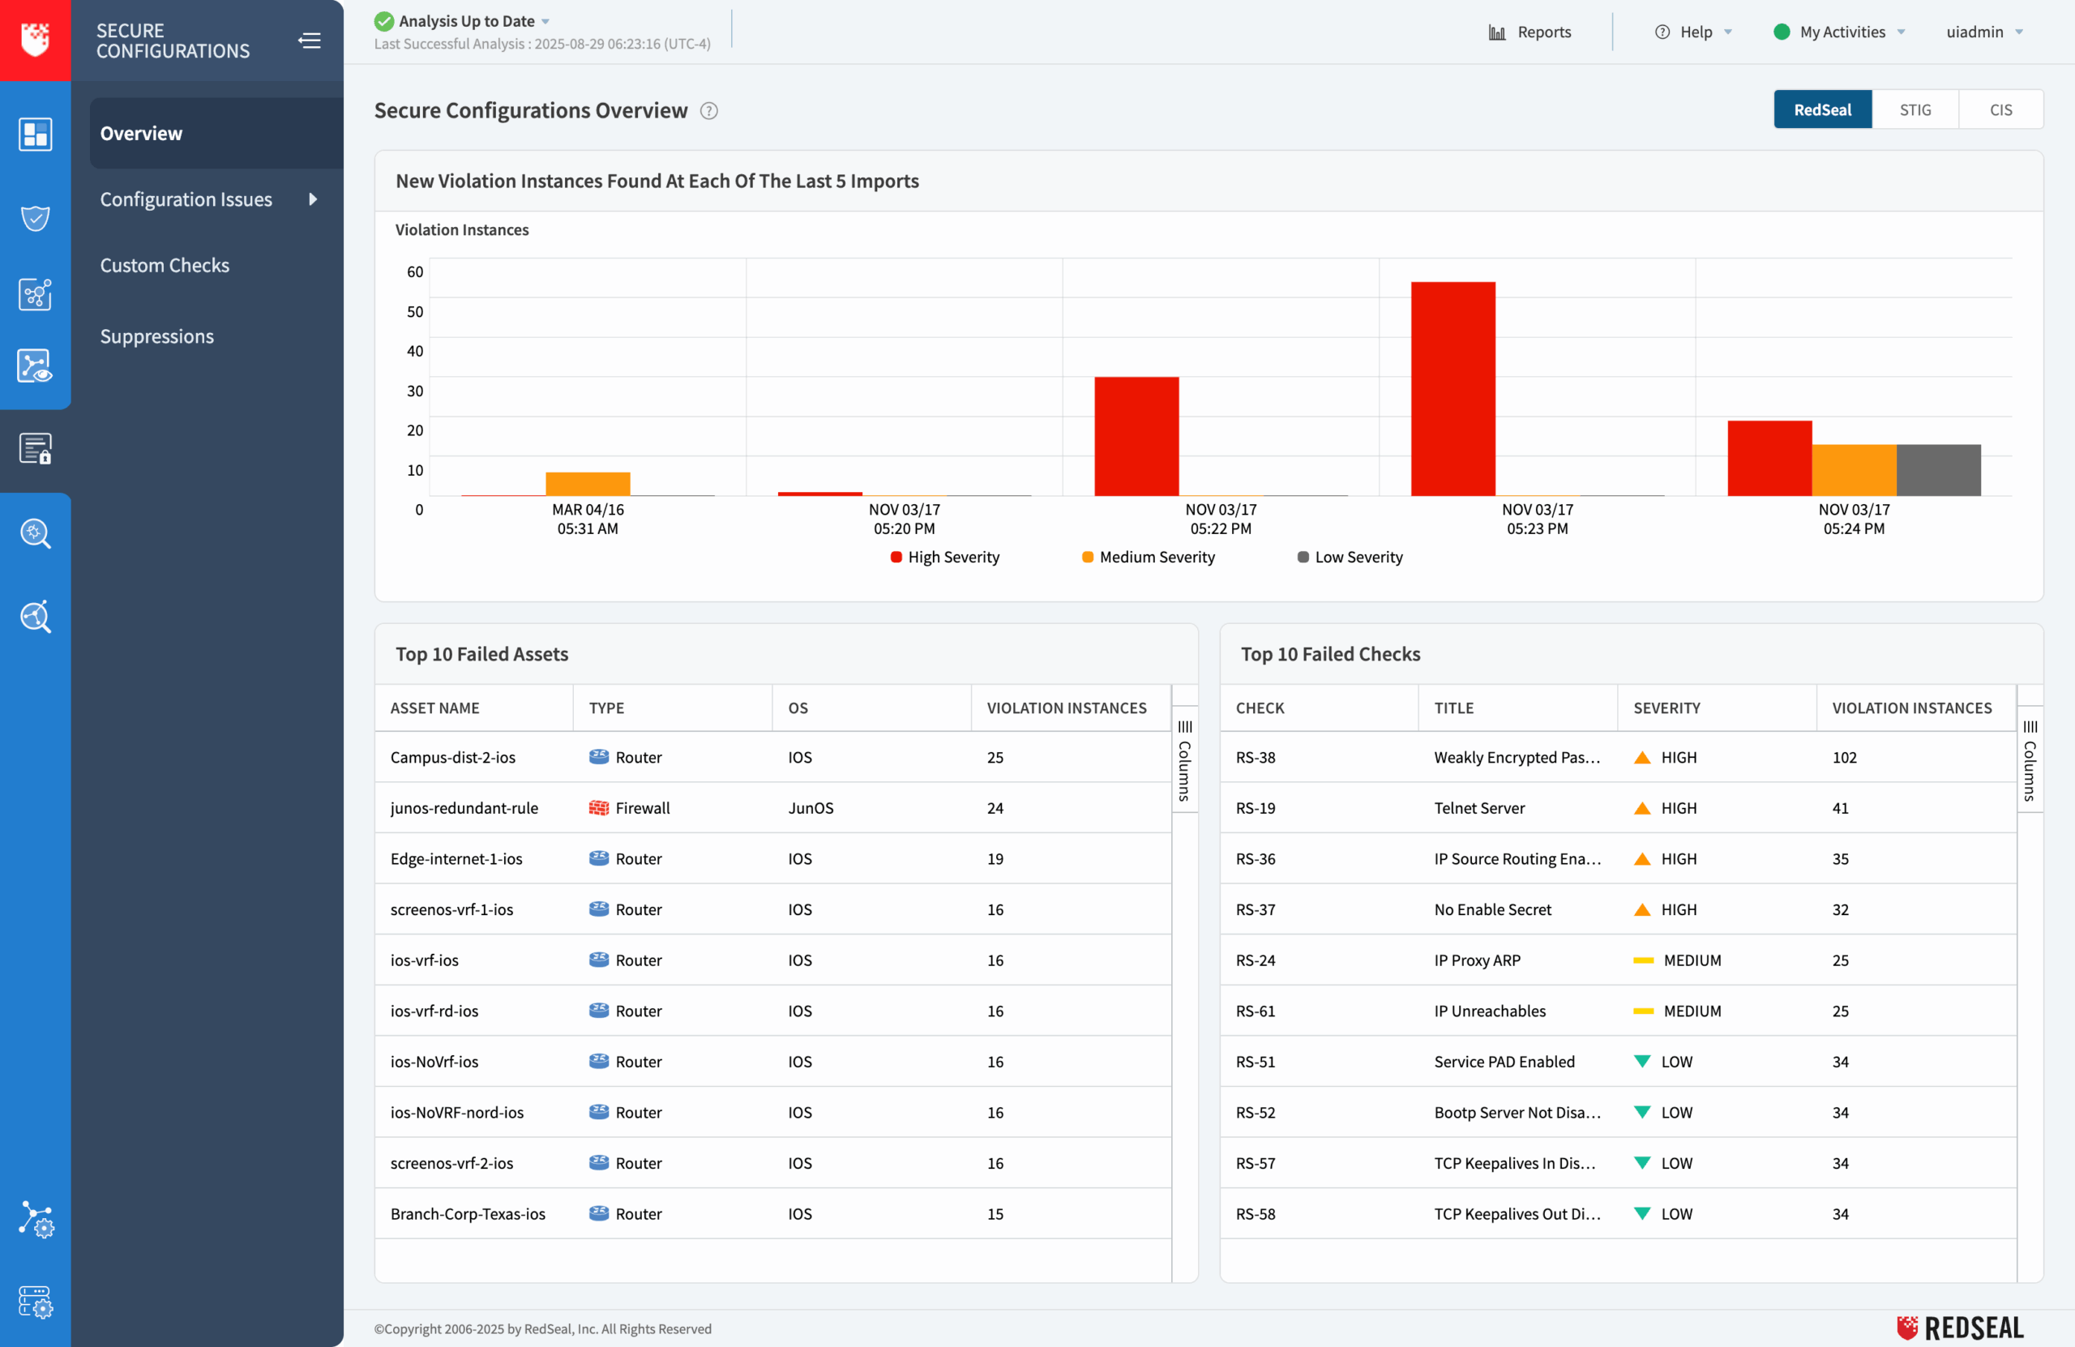Image resolution: width=2075 pixels, height=1347 pixels.
Task: Open the magnifier analysis icon in rail
Action: click(x=35, y=617)
